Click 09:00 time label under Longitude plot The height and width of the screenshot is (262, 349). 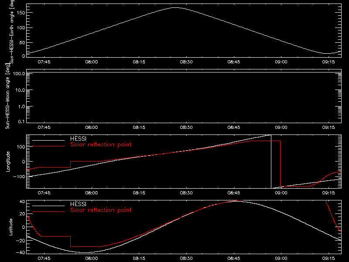[281, 193]
